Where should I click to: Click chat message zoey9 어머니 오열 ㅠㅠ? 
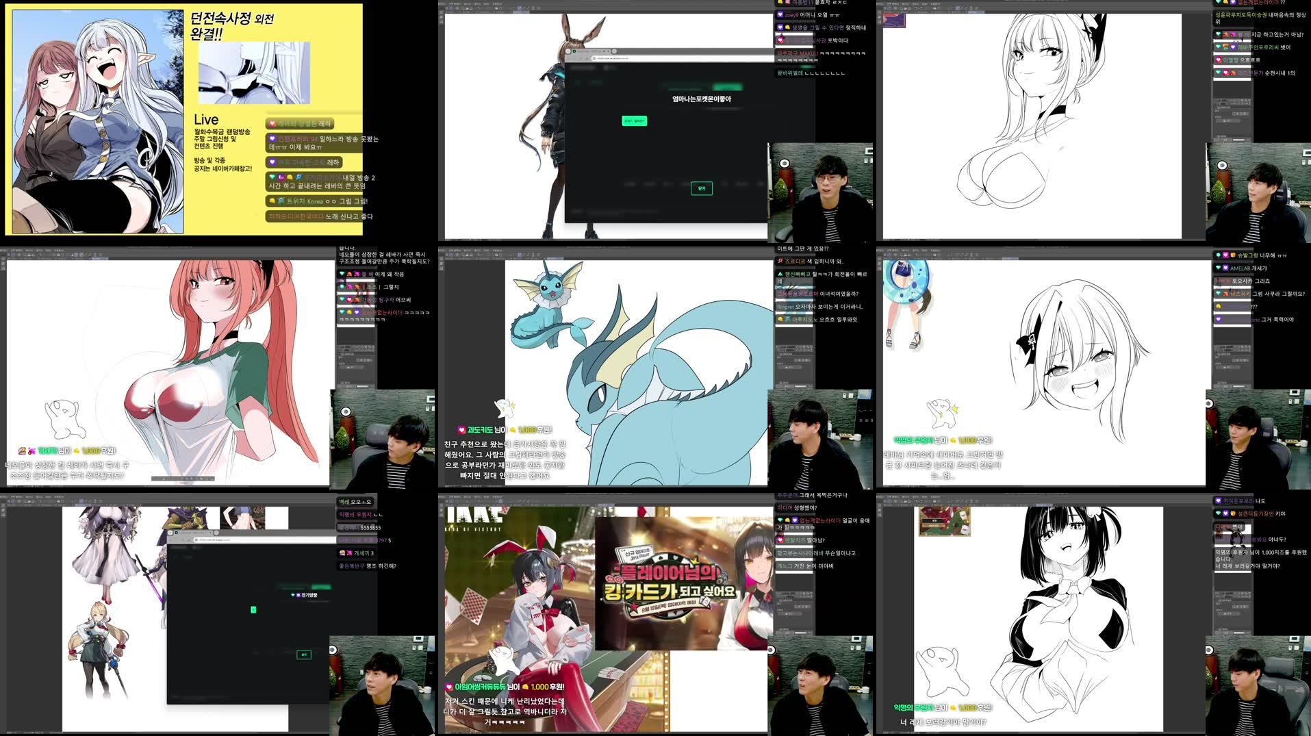point(809,15)
